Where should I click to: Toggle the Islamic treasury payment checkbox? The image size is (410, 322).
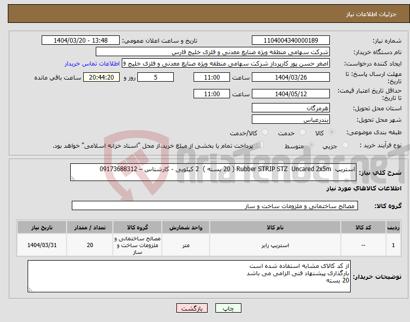point(260,145)
